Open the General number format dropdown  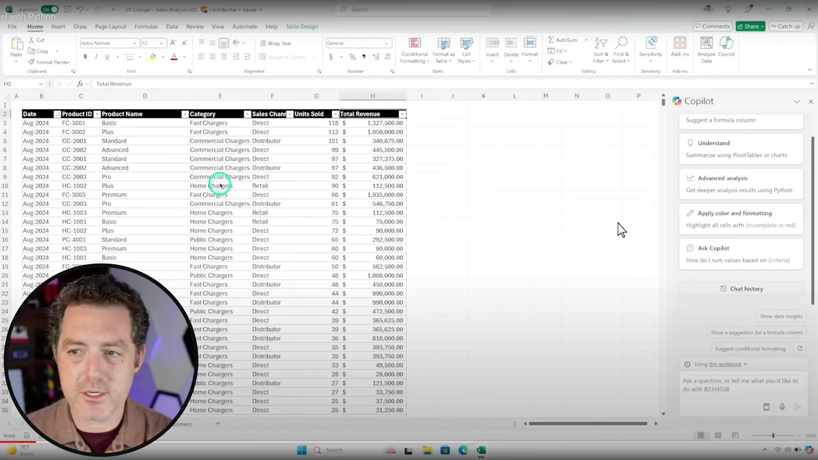pos(387,43)
